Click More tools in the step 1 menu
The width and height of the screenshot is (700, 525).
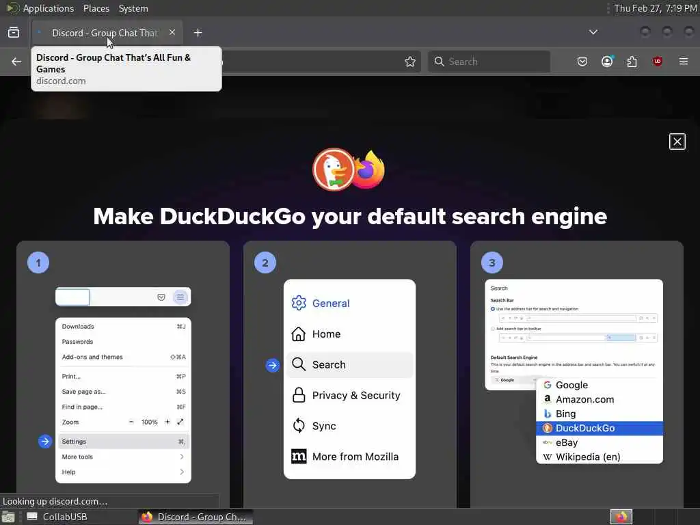123,457
